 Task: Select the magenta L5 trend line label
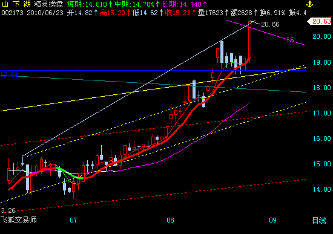[290, 40]
